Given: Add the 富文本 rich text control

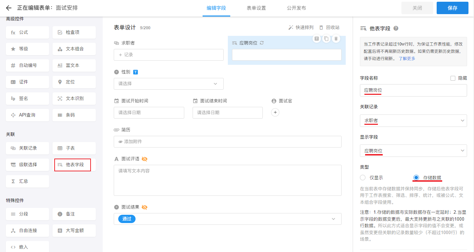Looking at the screenshot, I should tap(74, 65).
